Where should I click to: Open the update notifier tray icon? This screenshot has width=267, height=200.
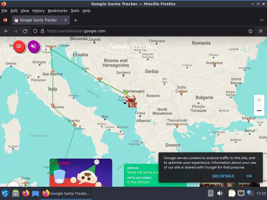pos(250,193)
